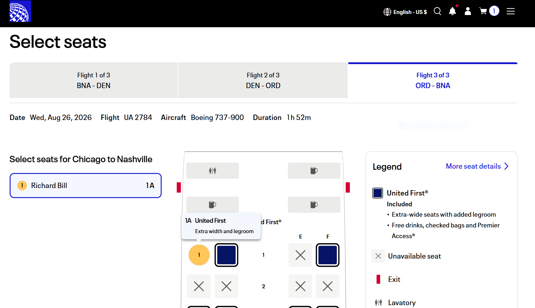Select Flight 3 of 3 ORD - BNA tab
Viewport: 535px width, 308px height.
pos(433,80)
